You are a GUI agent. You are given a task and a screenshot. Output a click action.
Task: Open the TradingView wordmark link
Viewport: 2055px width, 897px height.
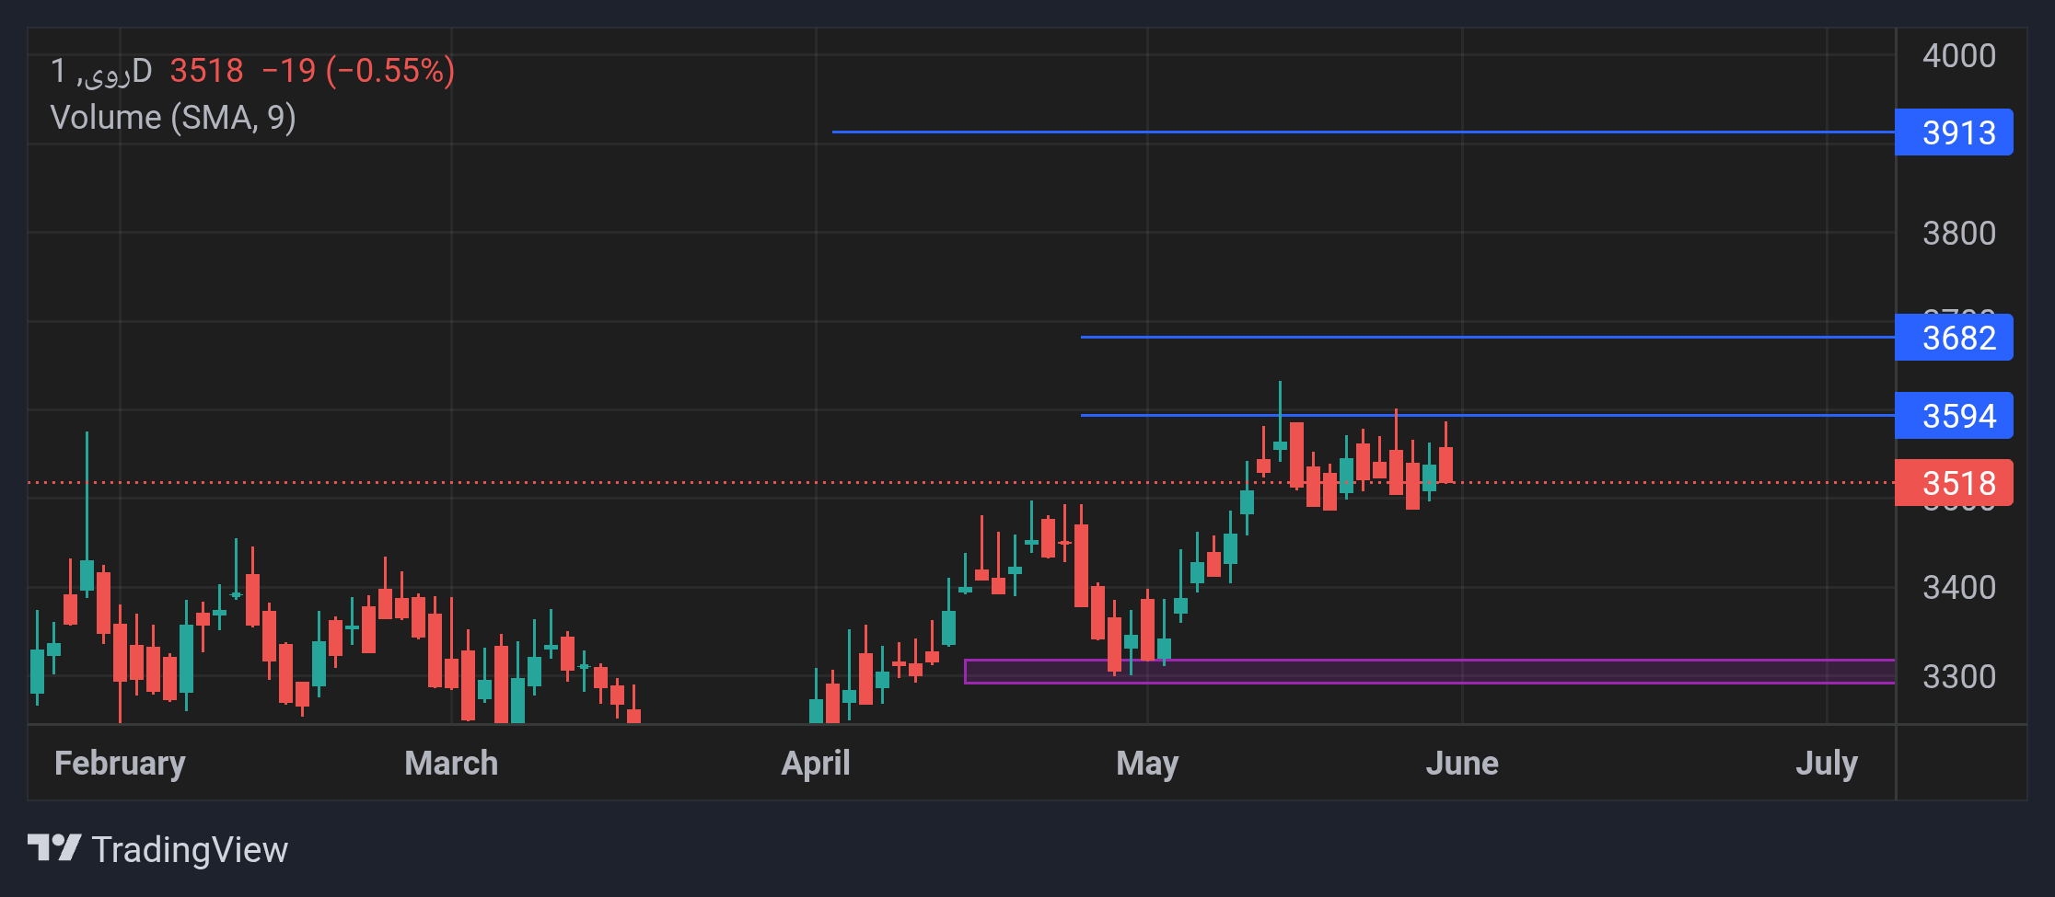coord(190,849)
